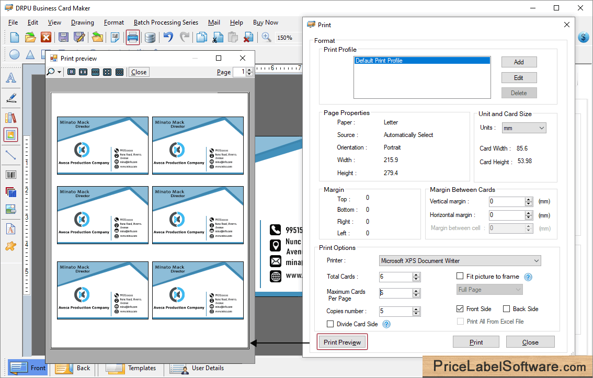Image resolution: width=593 pixels, height=378 pixels.
Task: Select Default Print Profile in list
Action: [422, 61]
